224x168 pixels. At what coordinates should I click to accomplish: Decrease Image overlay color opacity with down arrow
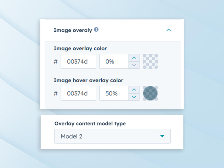134,65
